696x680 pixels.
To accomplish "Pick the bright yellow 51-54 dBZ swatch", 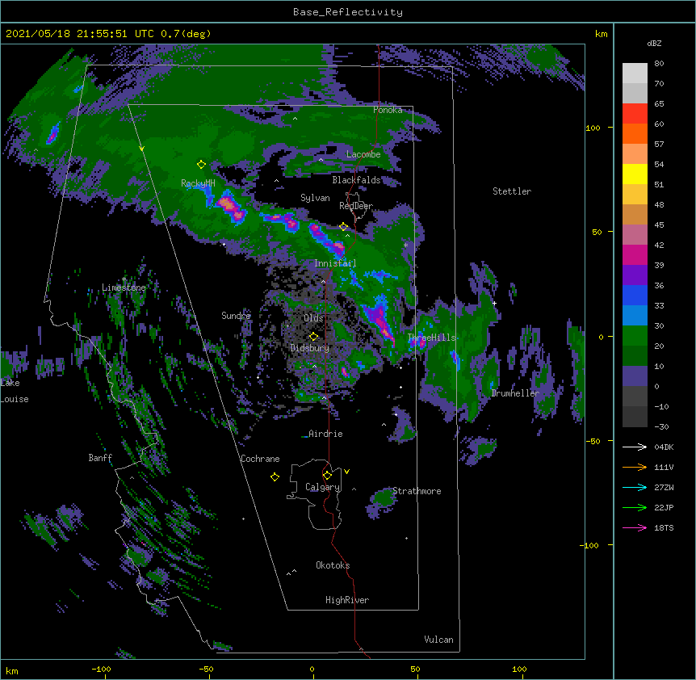I will (635, 174).
